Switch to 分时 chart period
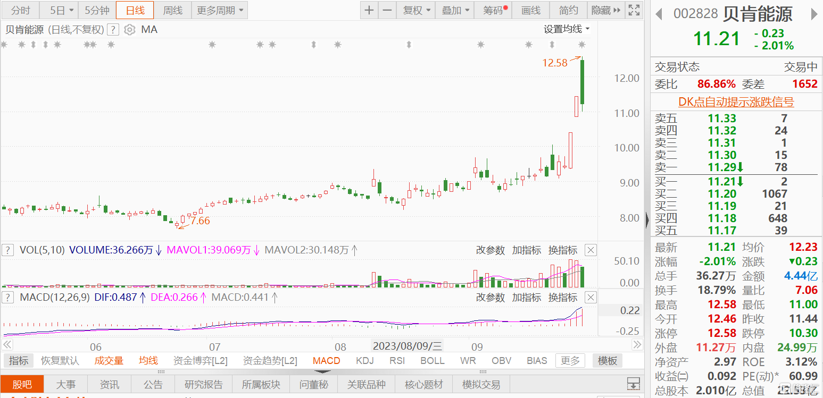The image size is (823, 398). click(21, 10)
